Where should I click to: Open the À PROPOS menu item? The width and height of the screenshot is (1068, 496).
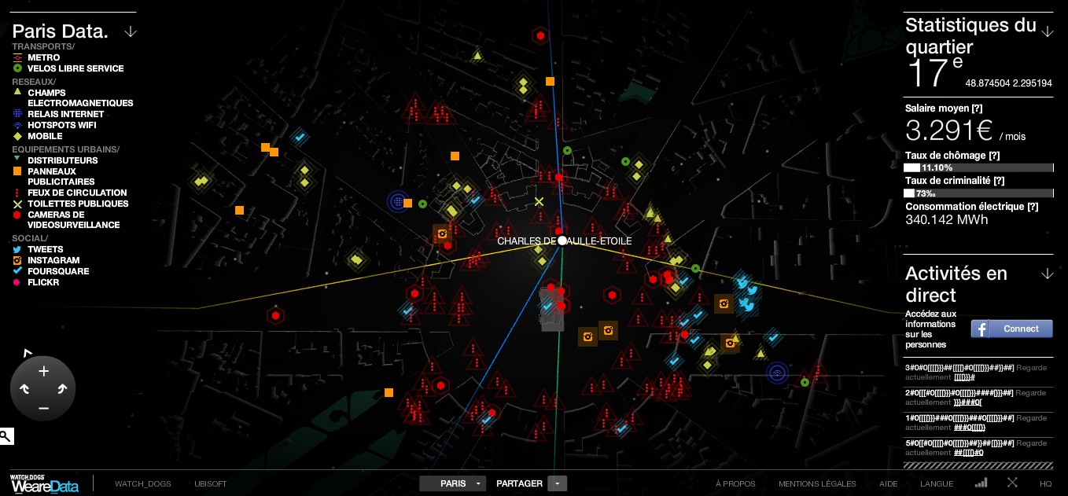[x=735, y=484]
